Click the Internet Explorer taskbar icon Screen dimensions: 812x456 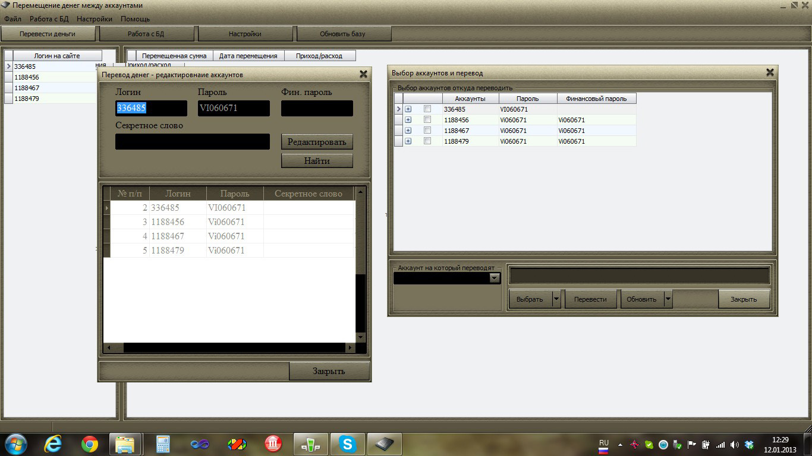(53, 444)
